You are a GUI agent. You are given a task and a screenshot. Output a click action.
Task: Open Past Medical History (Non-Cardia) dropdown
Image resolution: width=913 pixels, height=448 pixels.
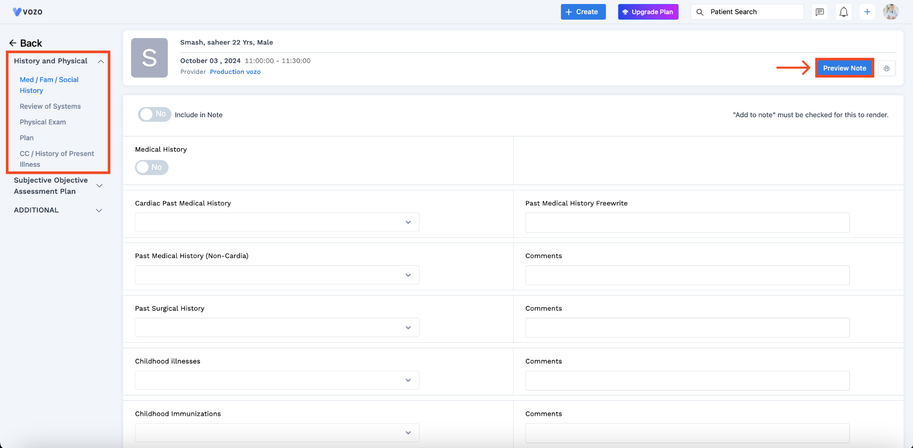click(x=277, y=275)
